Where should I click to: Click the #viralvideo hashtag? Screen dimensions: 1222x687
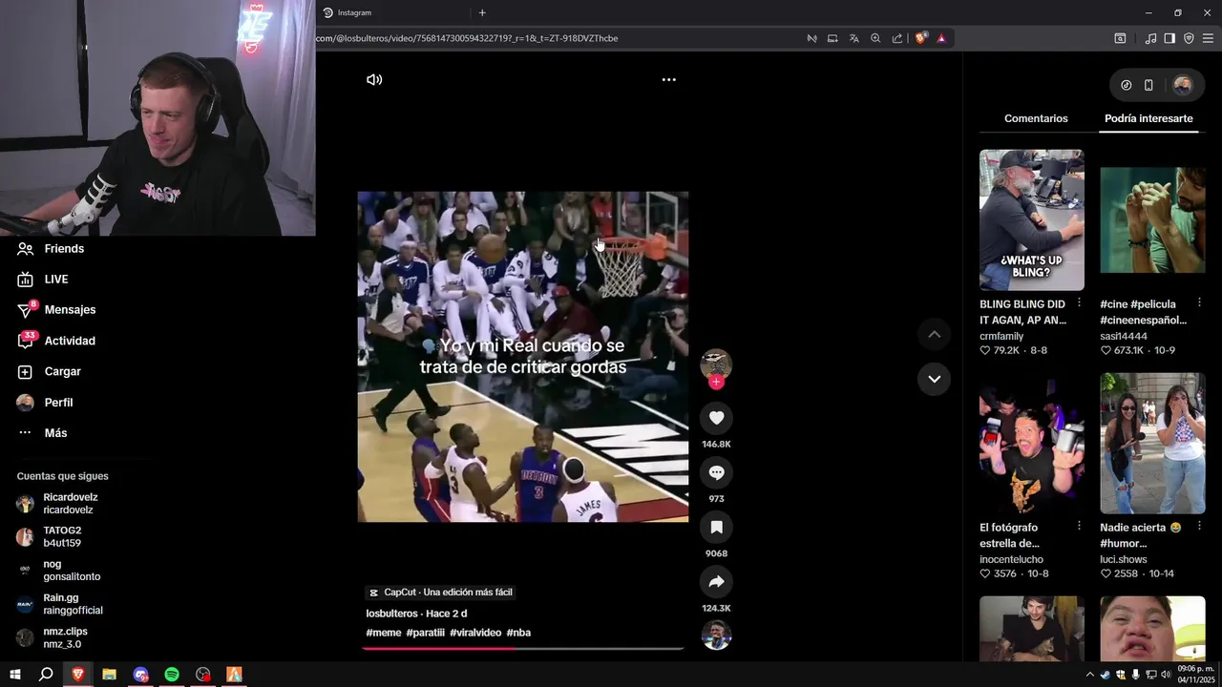pos(475,633)
